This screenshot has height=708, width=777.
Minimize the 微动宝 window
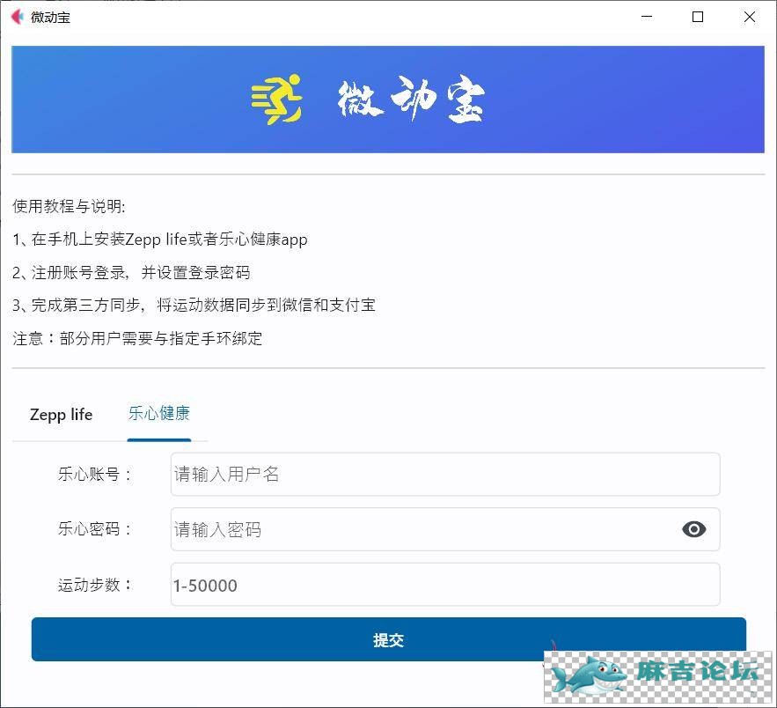click(647, 17)
